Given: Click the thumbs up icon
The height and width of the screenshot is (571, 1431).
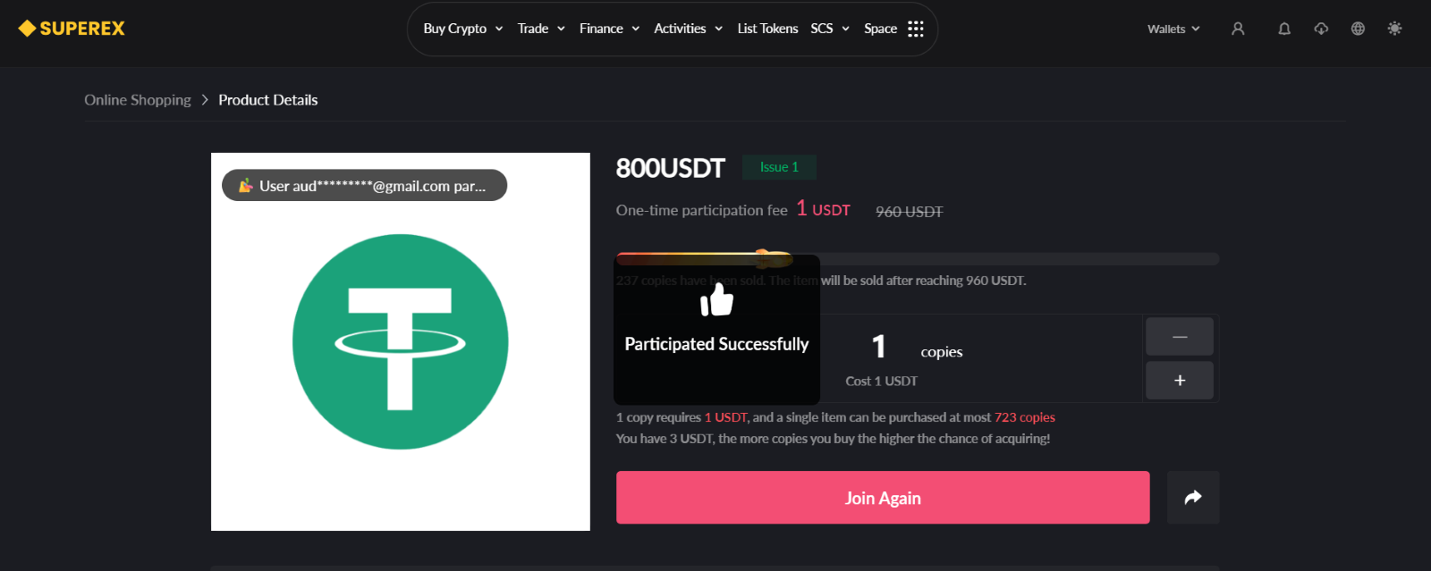Looking at the screenshot, I should coord(716,298).
